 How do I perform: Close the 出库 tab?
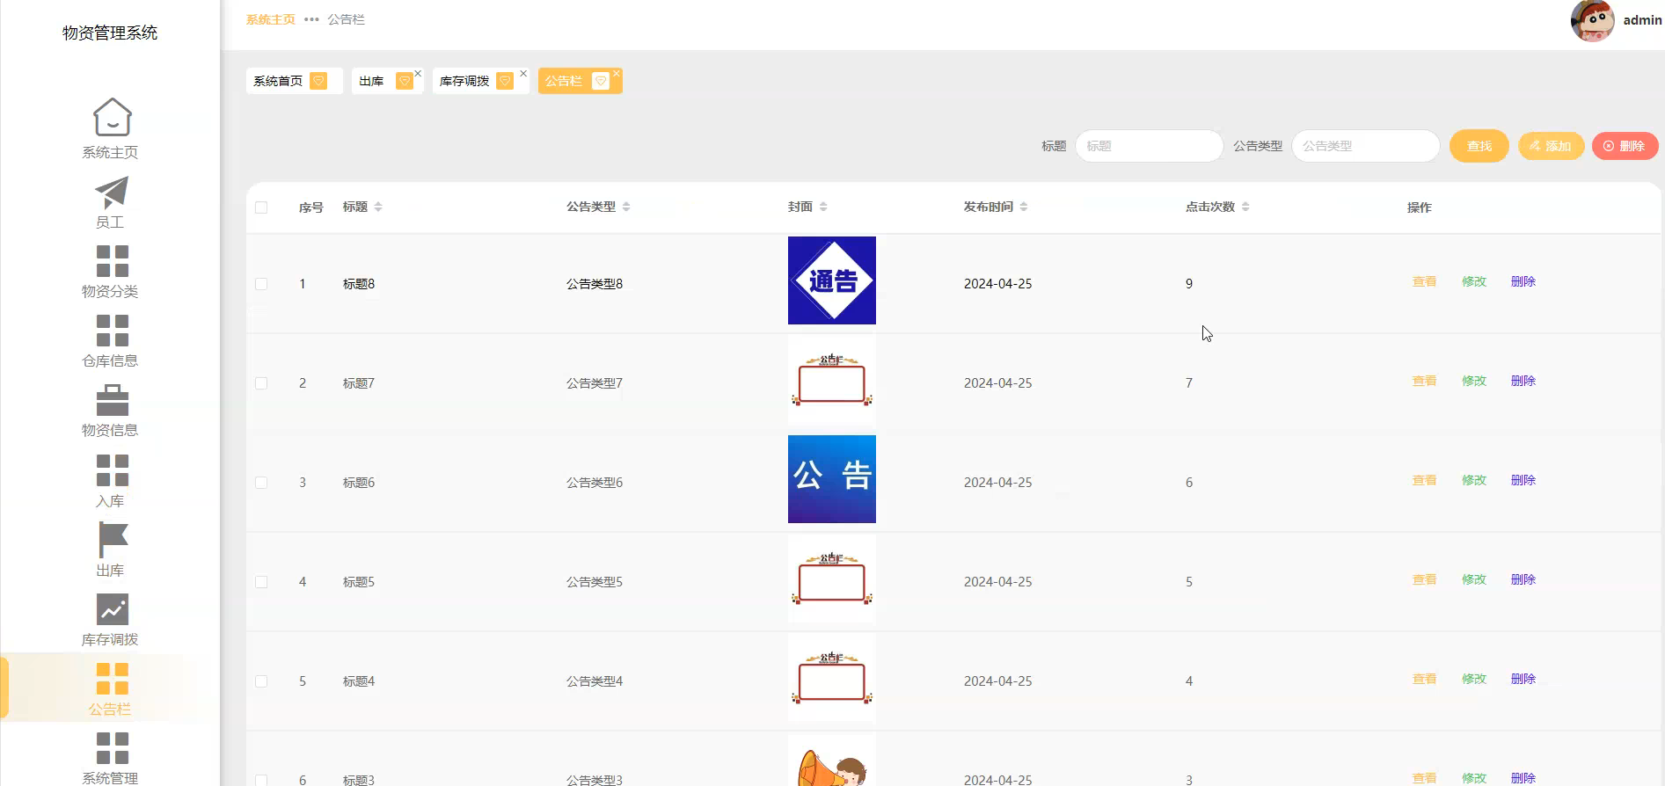(x=418, y=73)
